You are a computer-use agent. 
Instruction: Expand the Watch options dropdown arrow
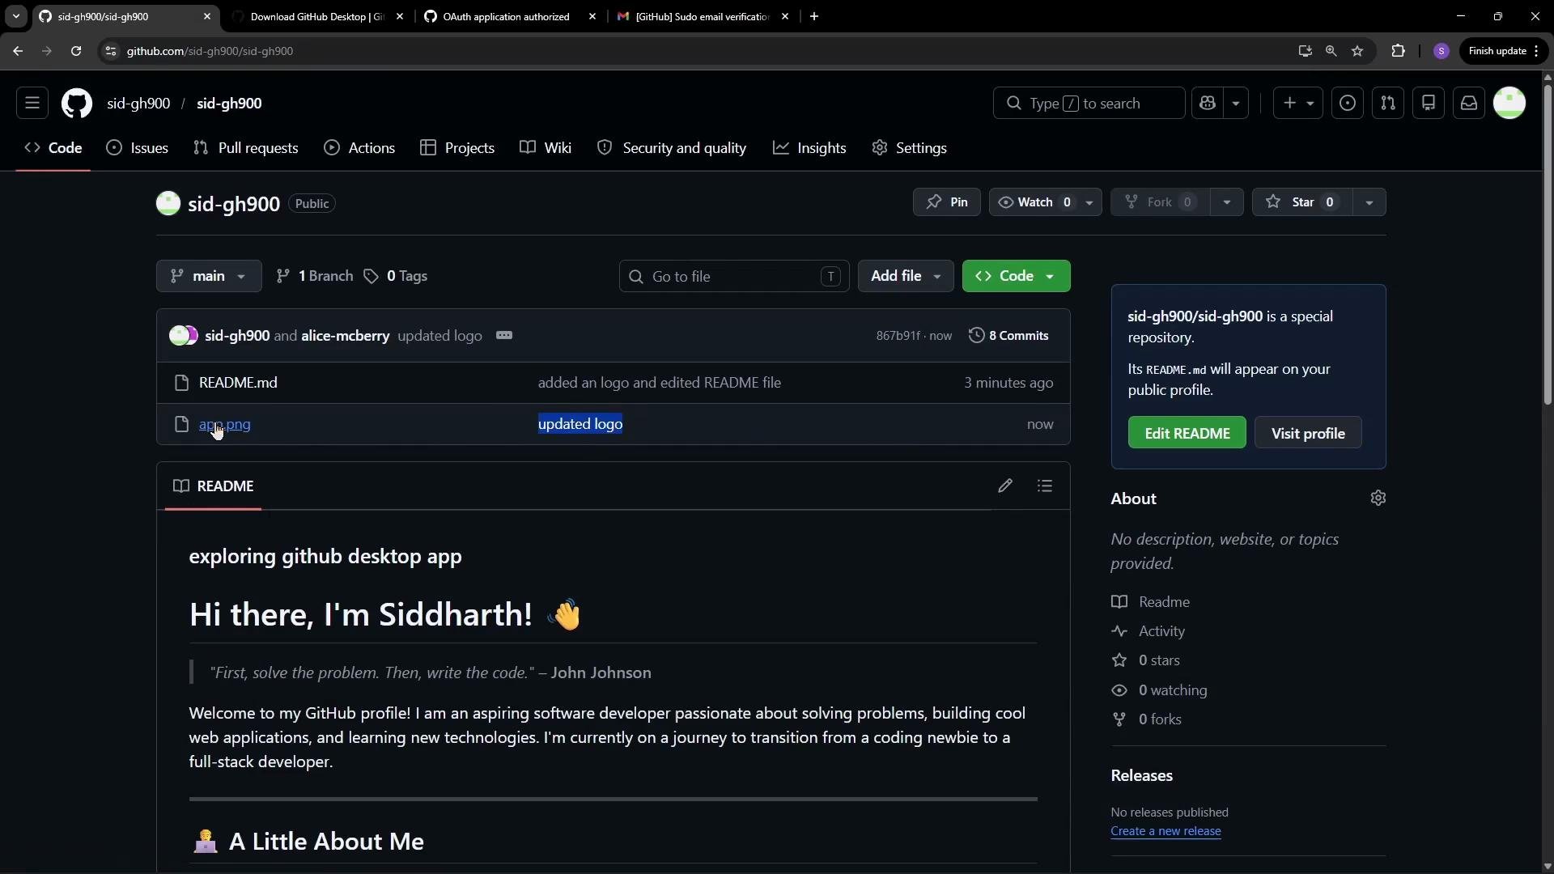coord(1089,202)
